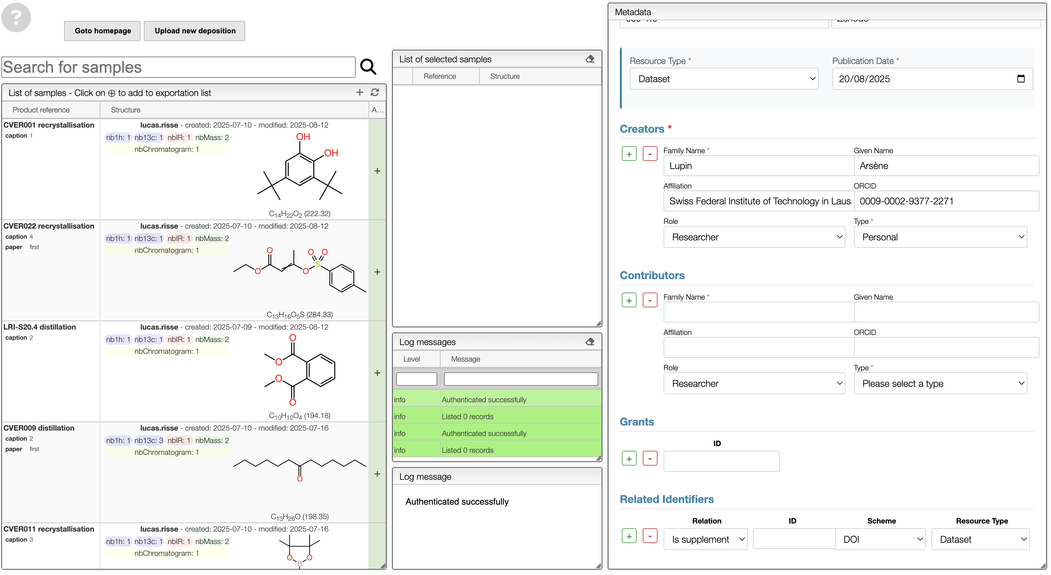
Task: Open the contributor Role dropdown
Action: (x=754, y=383)
